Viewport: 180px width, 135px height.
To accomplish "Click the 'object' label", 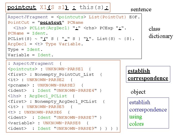I will pyautogui.click(x=138, y=92).
